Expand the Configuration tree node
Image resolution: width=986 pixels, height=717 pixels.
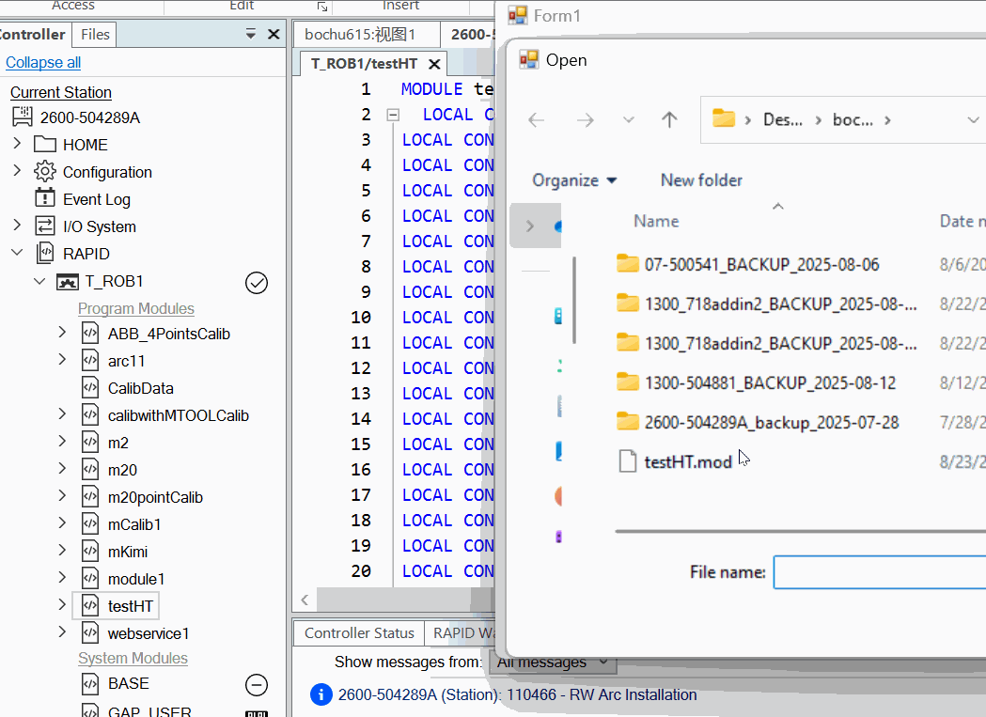point(18,170)
